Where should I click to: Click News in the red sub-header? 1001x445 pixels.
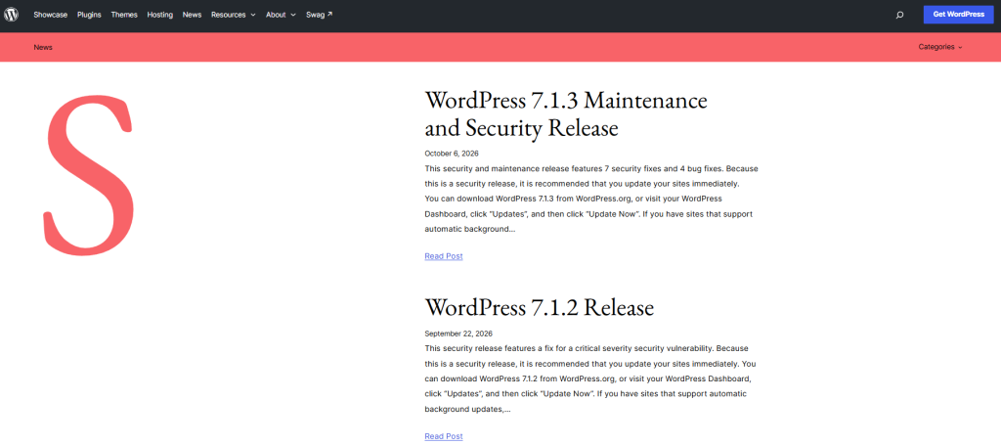pos(43,47)
